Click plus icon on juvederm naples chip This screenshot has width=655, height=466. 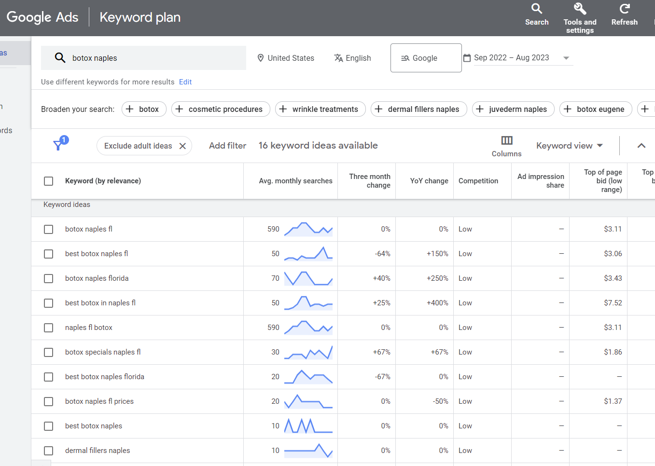click(480, 109)
